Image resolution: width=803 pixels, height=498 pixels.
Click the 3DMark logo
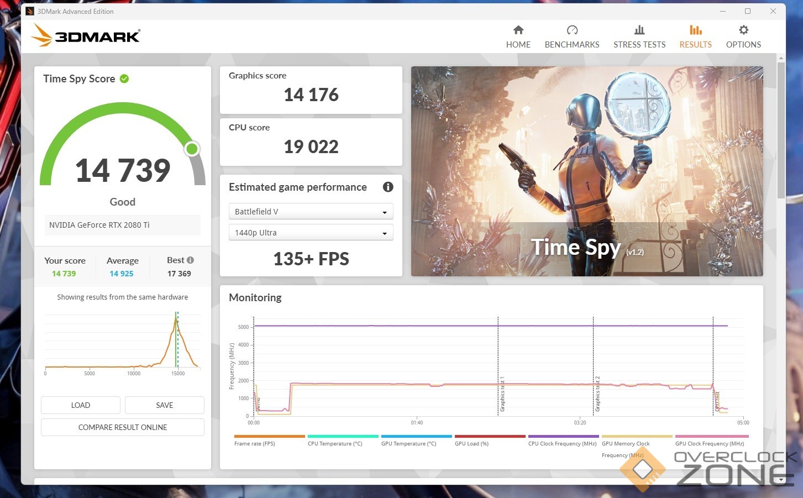click(x=86, y=36)
